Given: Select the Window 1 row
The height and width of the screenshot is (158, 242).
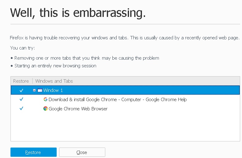Looking at the screenshot, I should click(x=125, y=90).
